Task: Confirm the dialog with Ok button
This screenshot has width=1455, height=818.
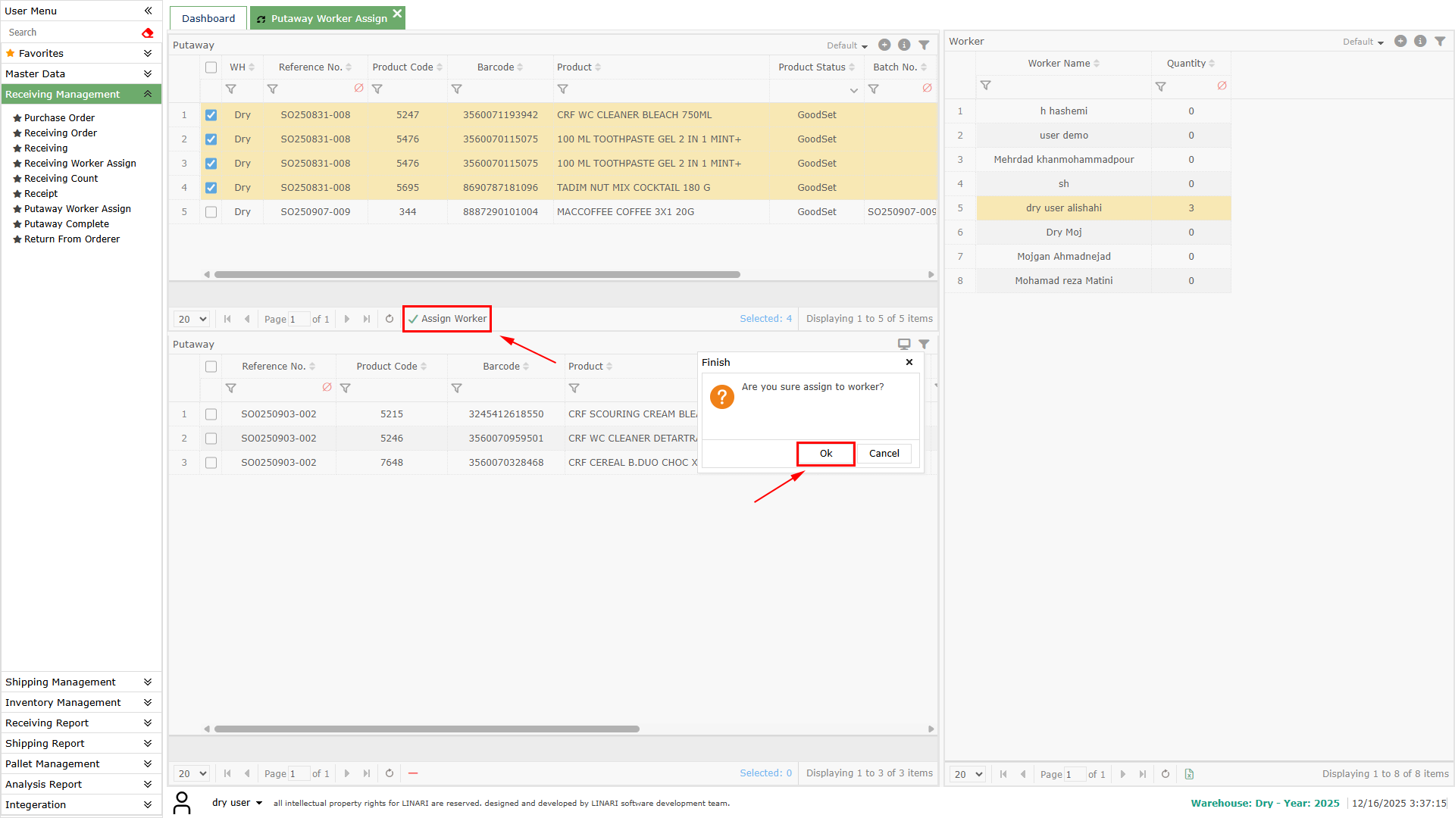Action: (825, 453)
